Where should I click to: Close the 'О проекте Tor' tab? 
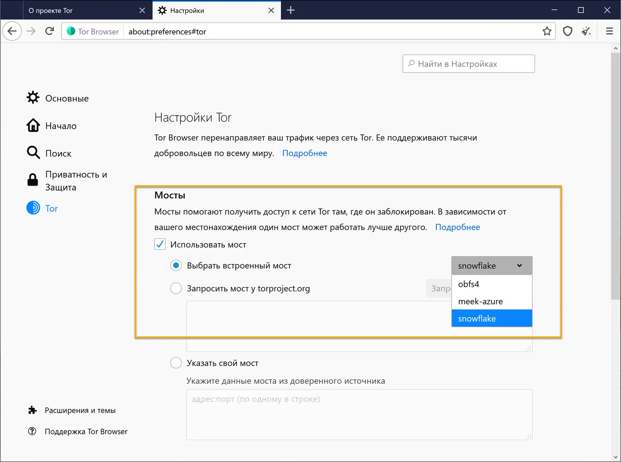click(142, 10)
